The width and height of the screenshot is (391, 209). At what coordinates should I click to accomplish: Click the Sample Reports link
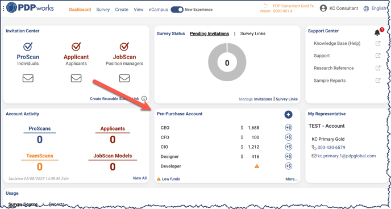[330, 81]
